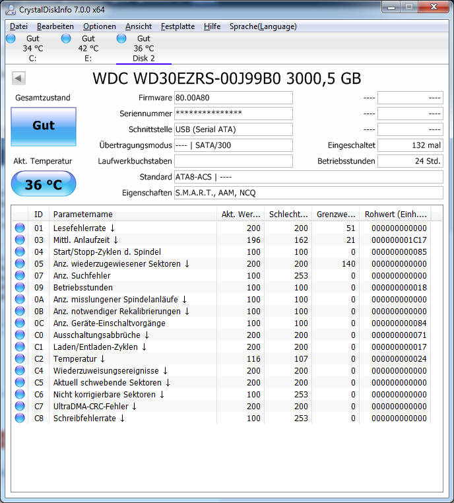454x503 pixels.
Task: Click current value 116 in Temperatur row
Action: click(253, 358)
